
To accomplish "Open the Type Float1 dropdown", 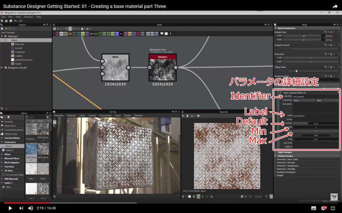I will pyautogui.click(x=304, y=100).
